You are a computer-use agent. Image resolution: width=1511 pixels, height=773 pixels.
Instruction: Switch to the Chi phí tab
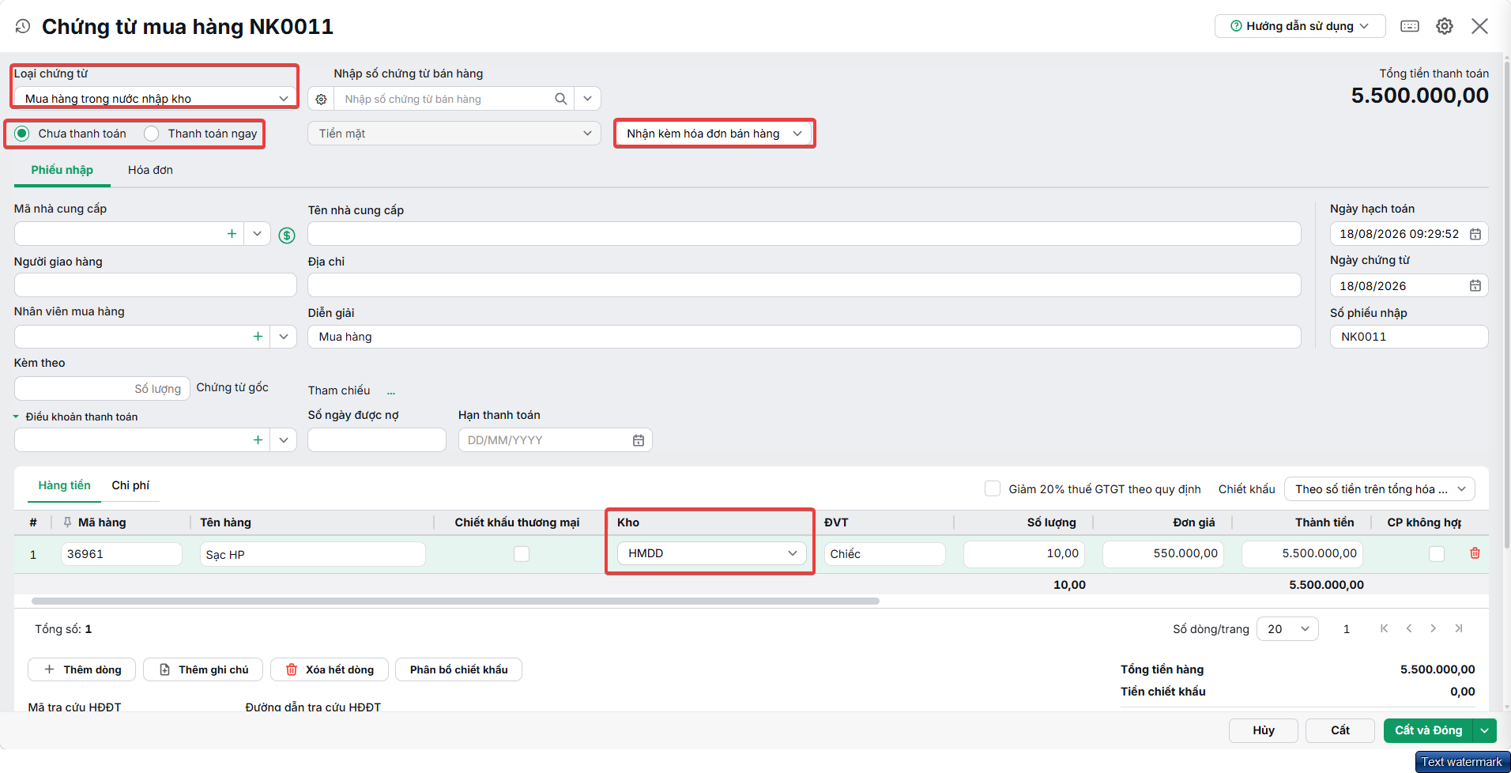[x=130, y=485]
